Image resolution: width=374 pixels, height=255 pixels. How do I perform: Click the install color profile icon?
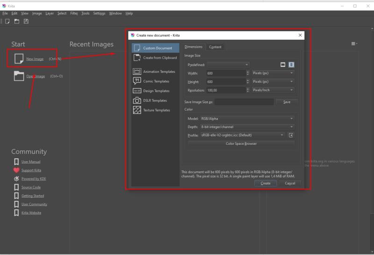291,135
